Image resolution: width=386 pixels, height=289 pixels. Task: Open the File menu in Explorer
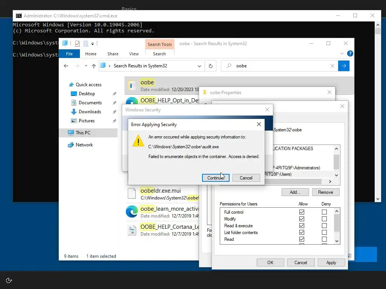(x=69, y=53)
